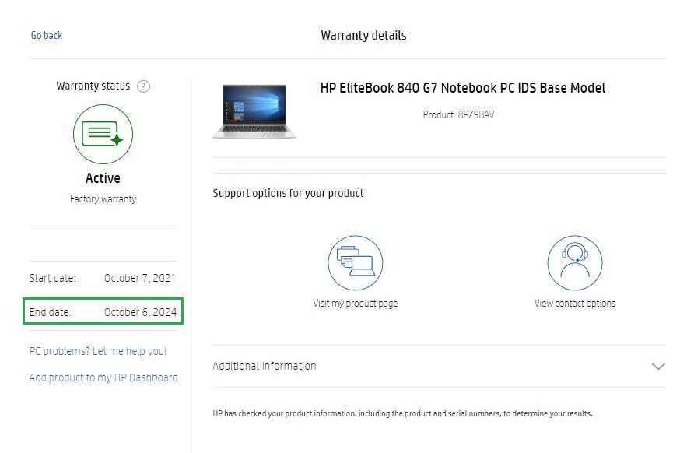This screenshot has width=694, height=453.
Task: Click the product number 8PZ98AV
Action: (459, 114)
